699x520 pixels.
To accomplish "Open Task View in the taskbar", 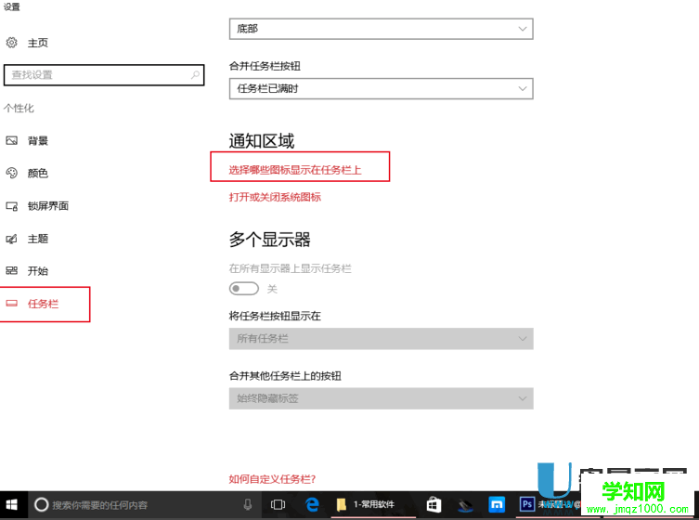I will (278, 505).
